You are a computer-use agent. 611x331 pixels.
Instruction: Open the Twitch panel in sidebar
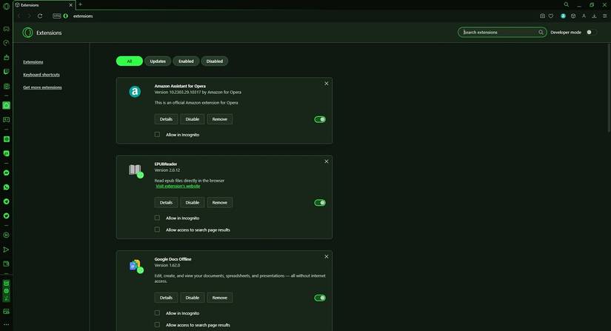coord(6,72)
